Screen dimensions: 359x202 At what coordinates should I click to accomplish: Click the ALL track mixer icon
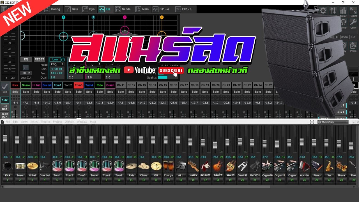(x=181, y=166)
